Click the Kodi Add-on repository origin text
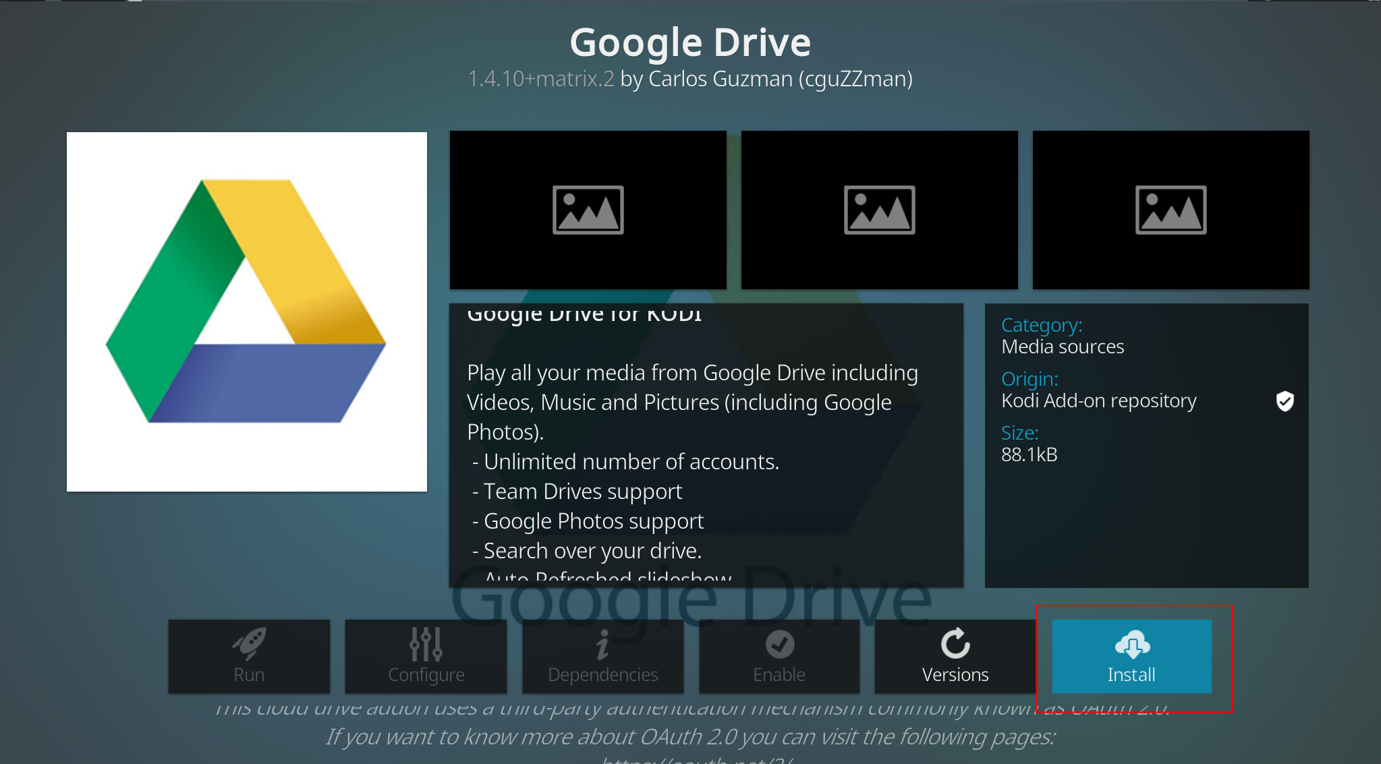1381x764 pixels. click(x=1098, y=401)
